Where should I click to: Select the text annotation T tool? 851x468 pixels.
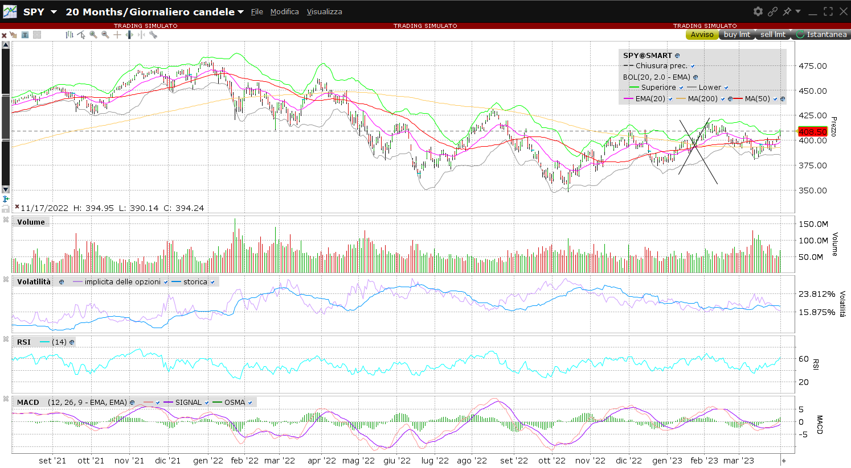tap(25, 35)
